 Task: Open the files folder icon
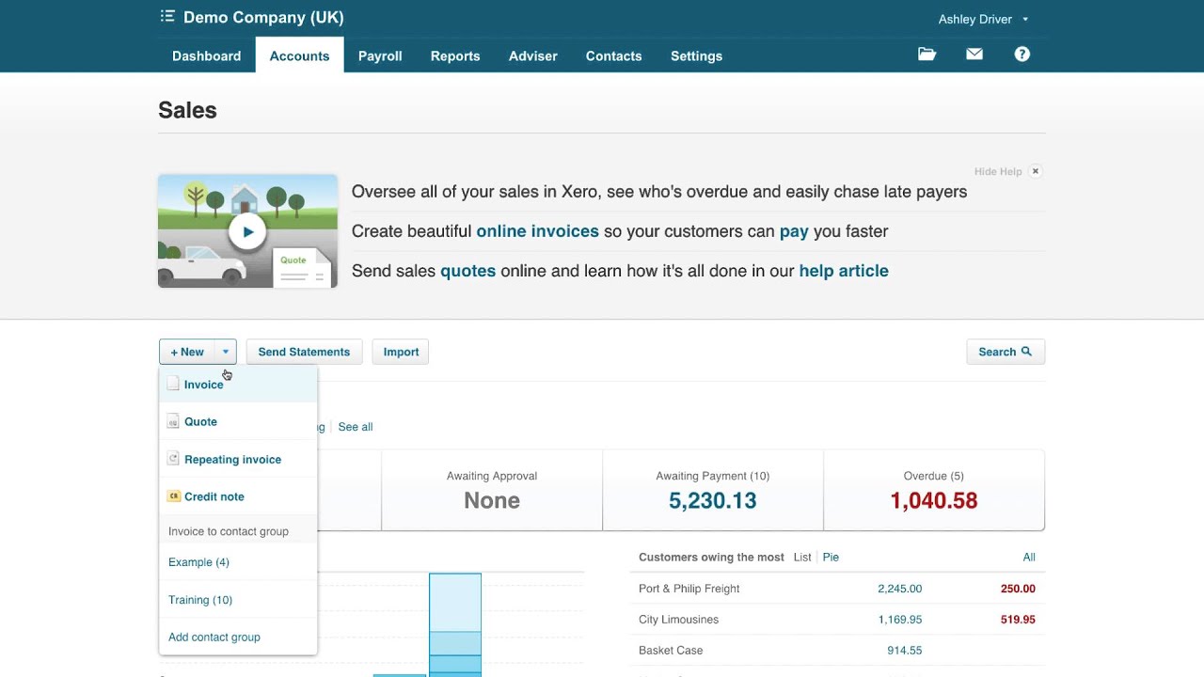click(x=927, y=55)
